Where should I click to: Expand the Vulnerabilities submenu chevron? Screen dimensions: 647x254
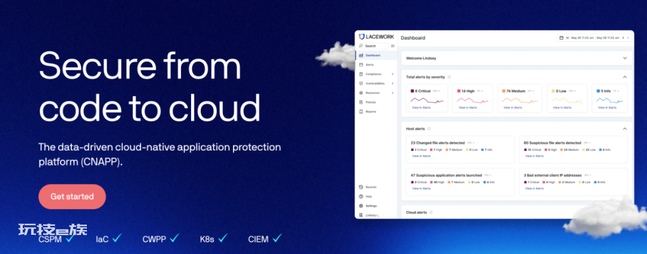(392, 83)
